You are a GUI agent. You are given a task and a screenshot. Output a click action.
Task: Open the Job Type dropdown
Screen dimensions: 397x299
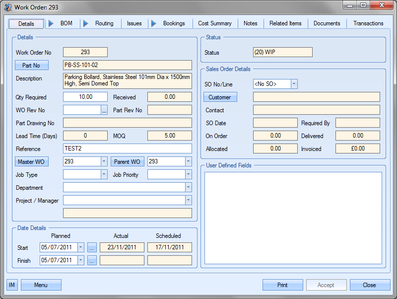[104, 175]
